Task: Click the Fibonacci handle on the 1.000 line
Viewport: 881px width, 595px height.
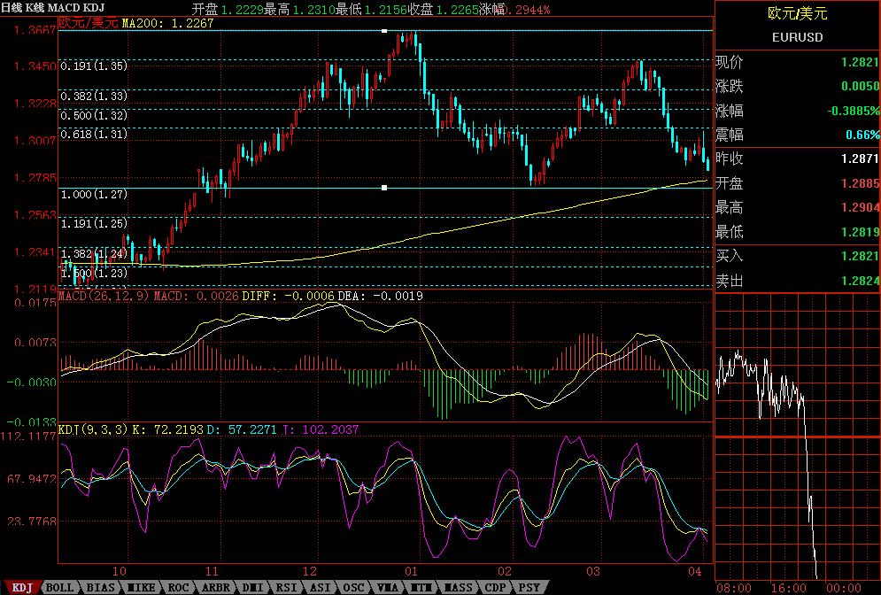Action: (x=384, y=188)
